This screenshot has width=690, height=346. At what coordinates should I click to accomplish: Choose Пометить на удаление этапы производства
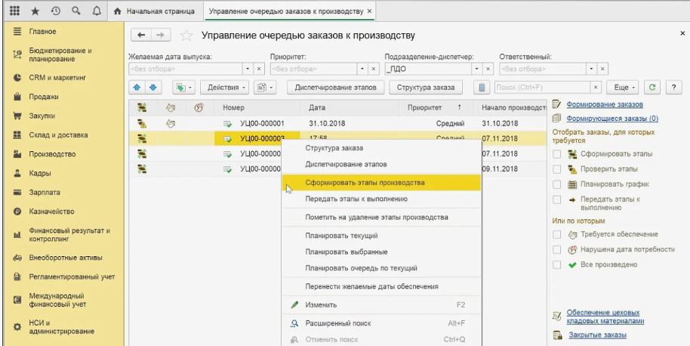point(381,217)
